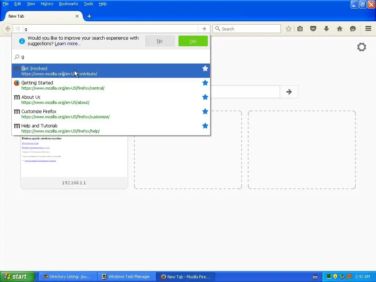
Task: Click in the URL address field
Action: 110,29
